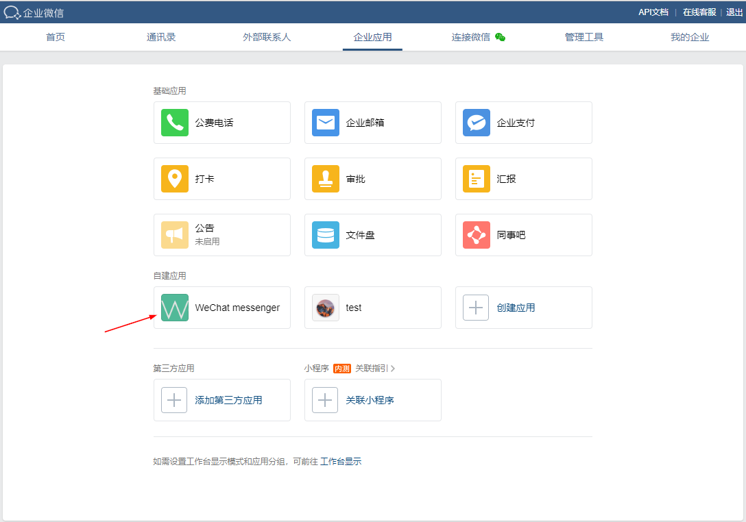Open the 打卡 attendance app
This screenshot has width=746, height=522.
(x=222, y=179)
